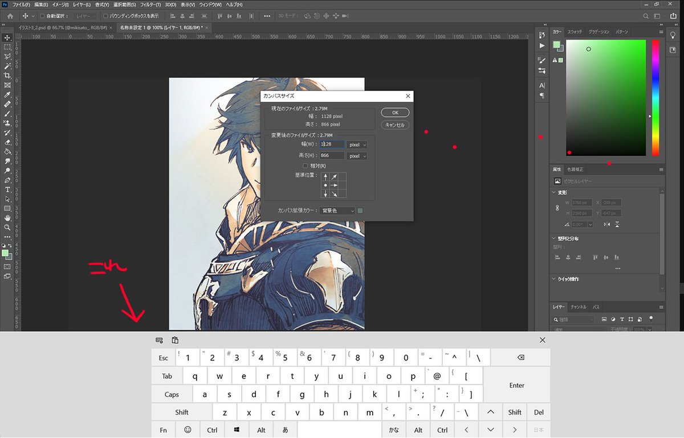Image resolution: width=684 pixels, height=438 pixels.
Task: Open the History panel icon
Action: pos(541,35)
